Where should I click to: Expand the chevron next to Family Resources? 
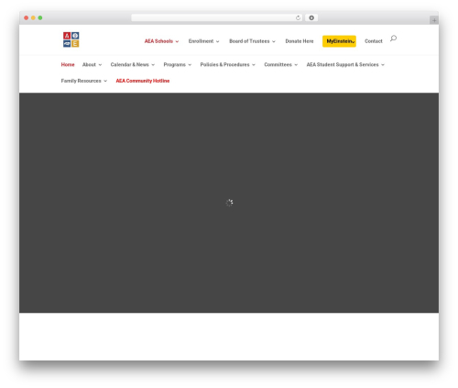[x=105, y=81]
